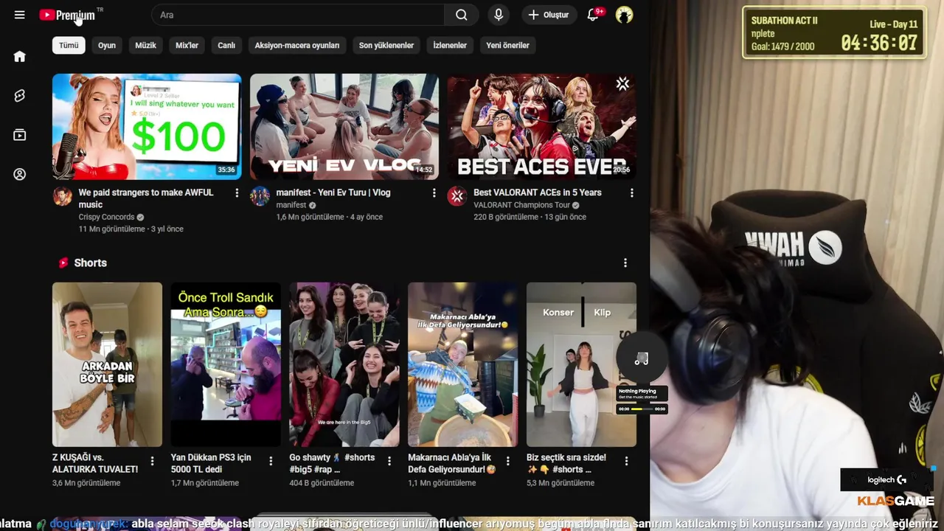Start voice search with microphone

coord(499,15)
